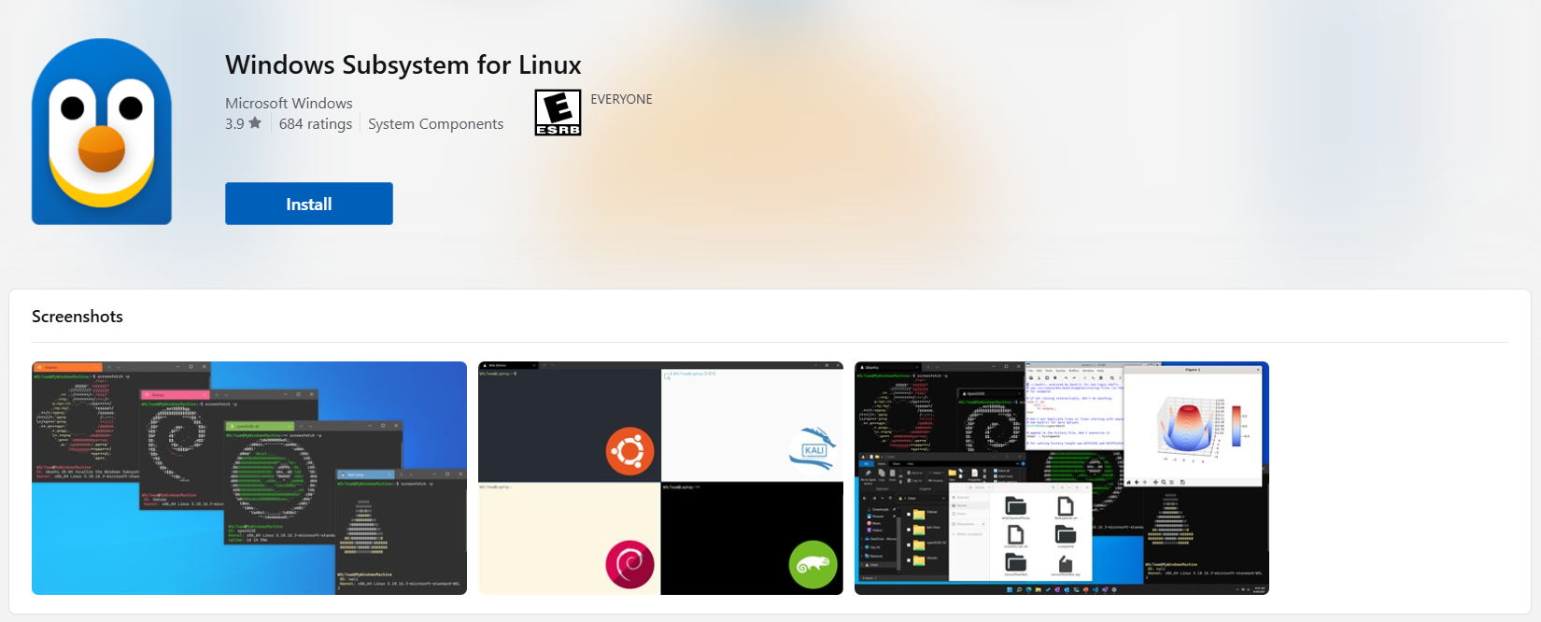The height and width of the screenshot is (622, 1541).
Task: Click the Windows Subsystem for Linux title
Action: pyautogui.click(x=403, y=64)
